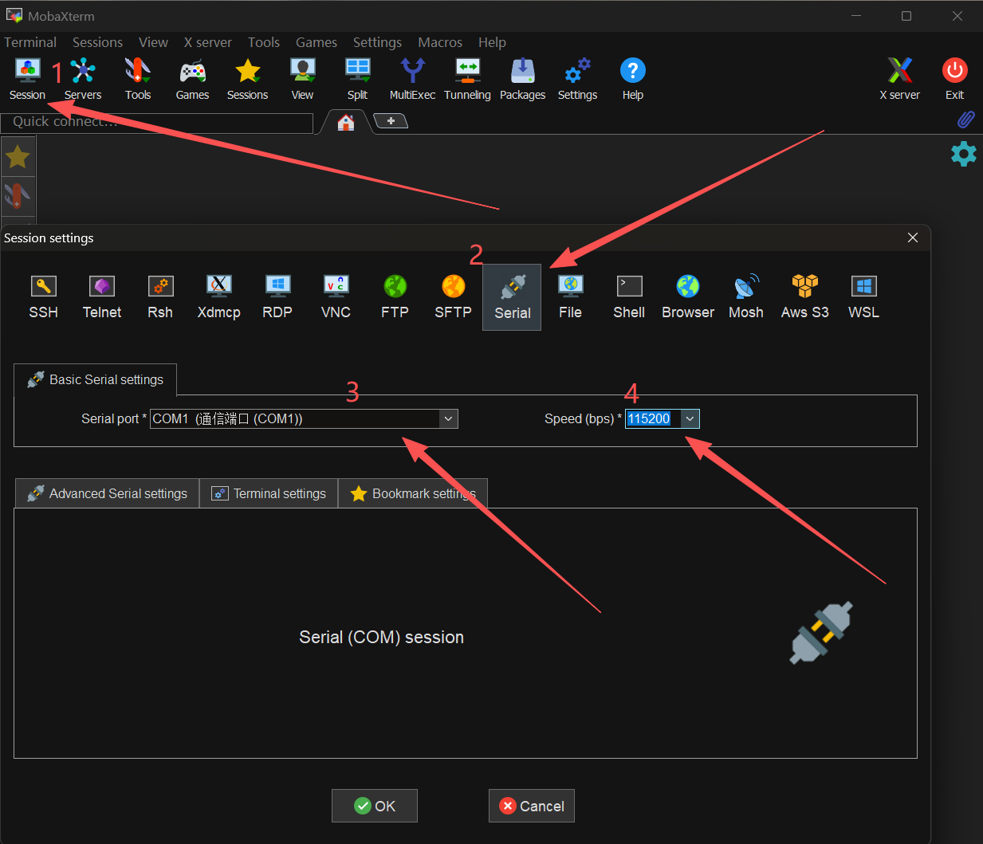Open the Tools menu
The width and height of the screenshot is (983, 844).
(263, 42)
